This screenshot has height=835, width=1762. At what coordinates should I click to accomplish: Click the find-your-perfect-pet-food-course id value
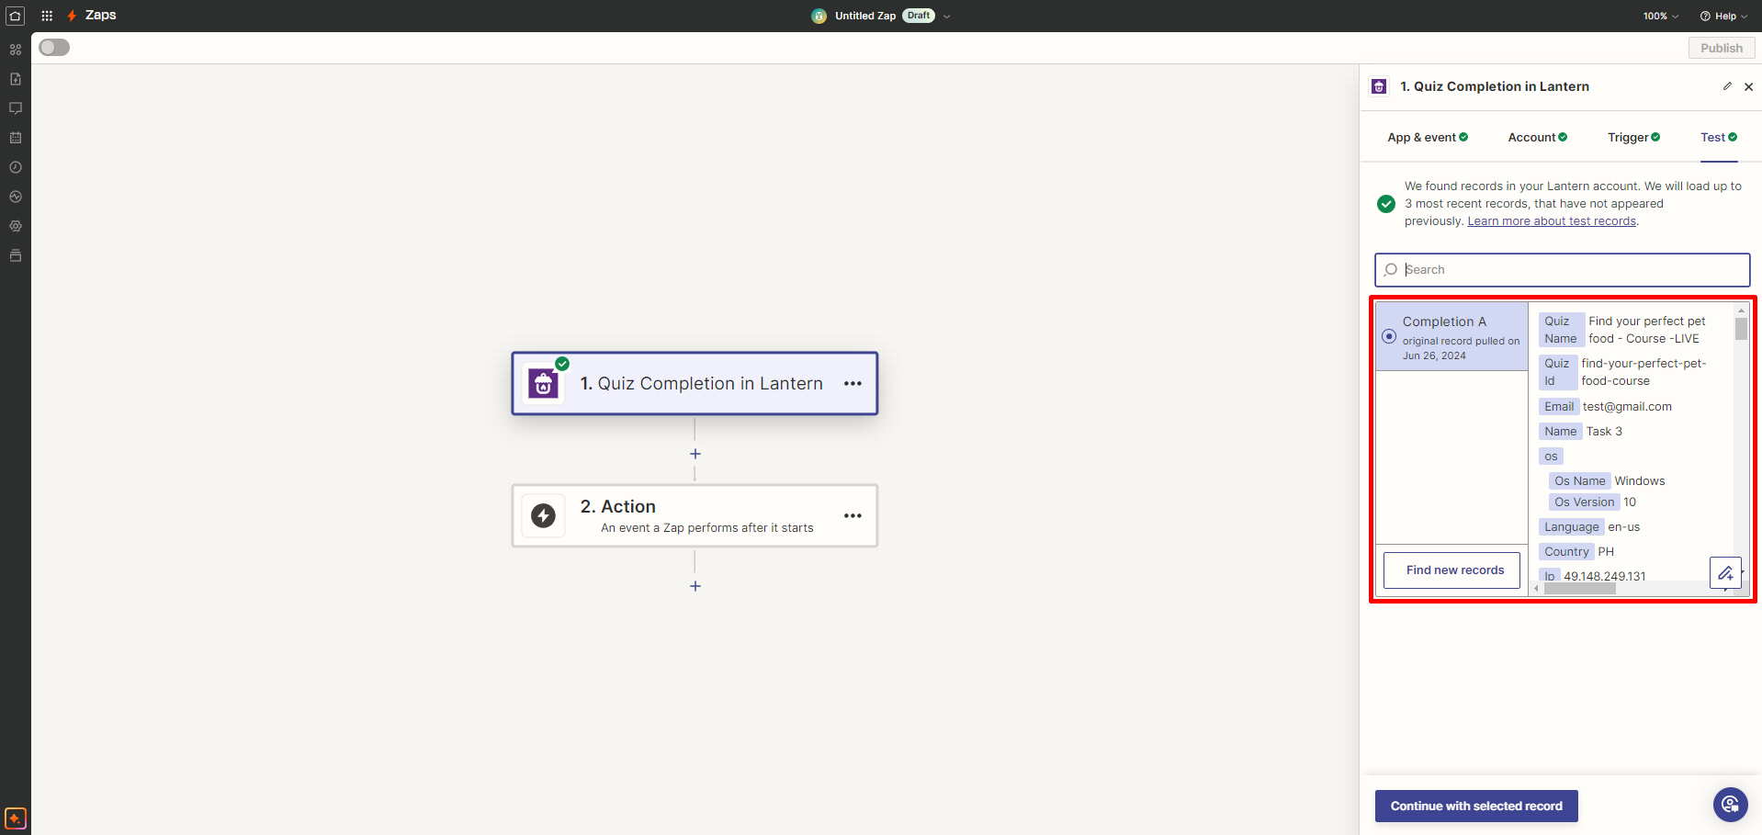(x=1643, y=372)
